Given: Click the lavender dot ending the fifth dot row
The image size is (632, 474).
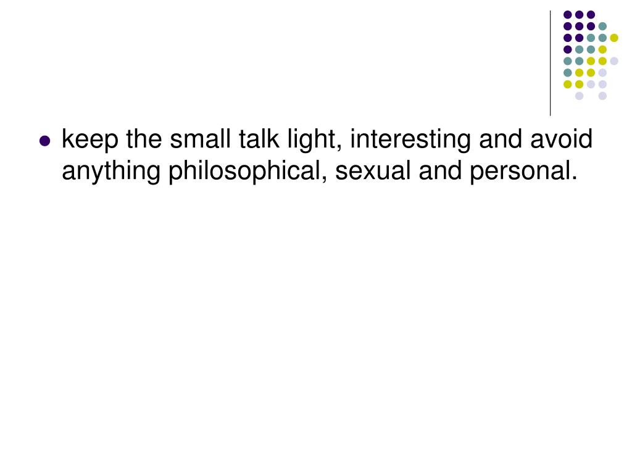Looking at the screenshot, I should click(614, 61).
